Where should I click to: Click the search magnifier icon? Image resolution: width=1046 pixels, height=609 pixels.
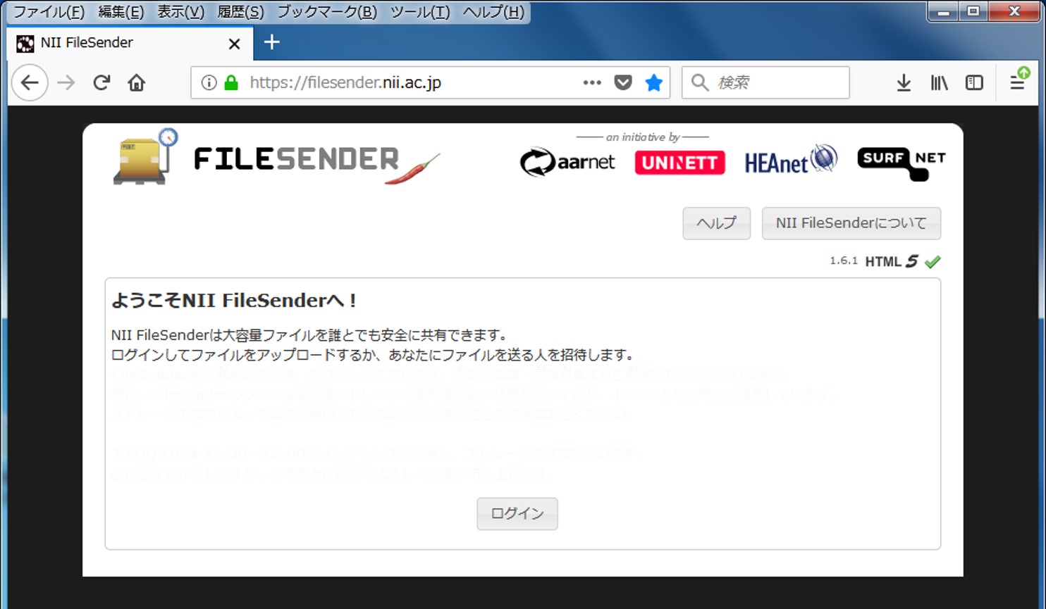coord(699,83)
